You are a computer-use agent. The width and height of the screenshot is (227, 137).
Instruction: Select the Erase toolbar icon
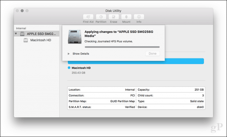click(x=113, y=17)
